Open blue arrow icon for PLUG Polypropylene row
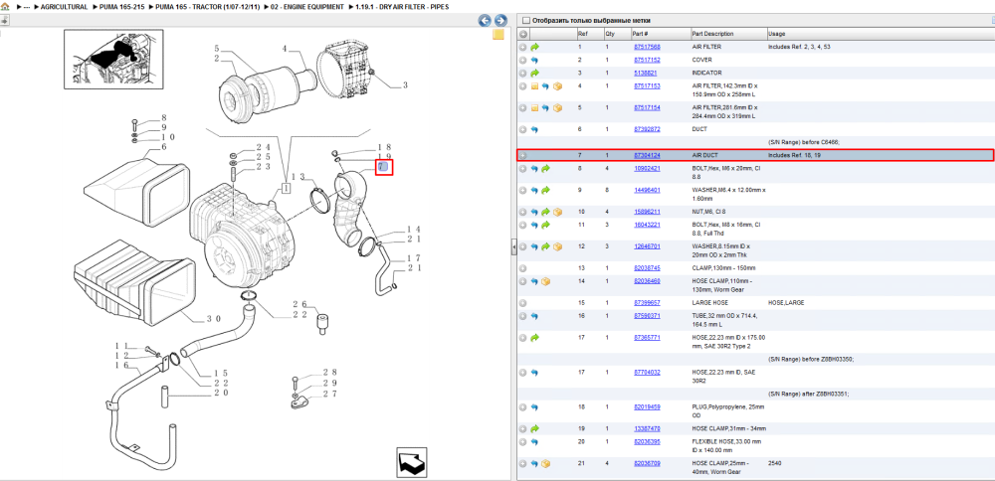Screen dimensions: 995x481 534,406
